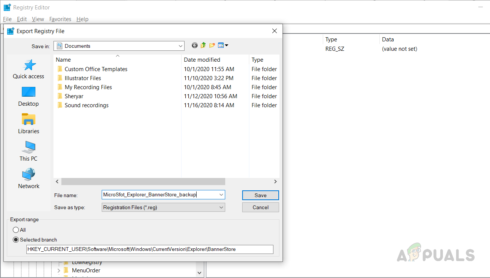Select the Selected branch radio button
Screen dimensions: 490x278
click(x=16, y=240)
